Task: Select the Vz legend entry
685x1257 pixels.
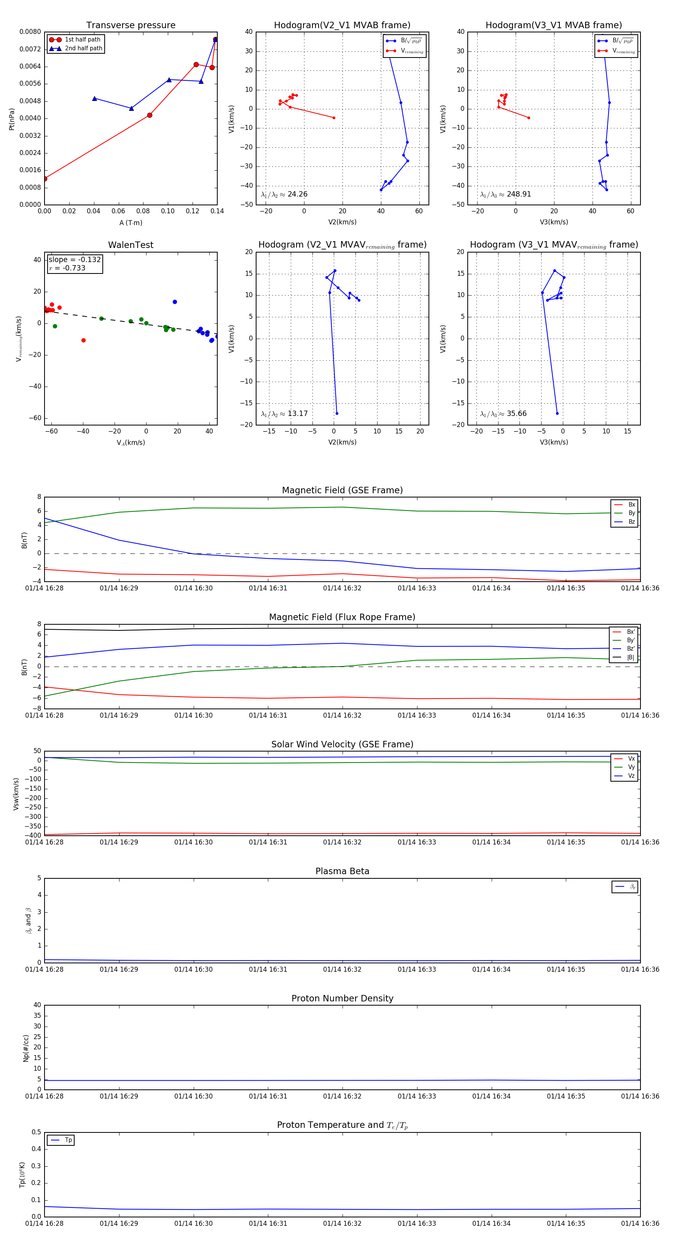Action: pyautogui.click(x=624, y=776)
